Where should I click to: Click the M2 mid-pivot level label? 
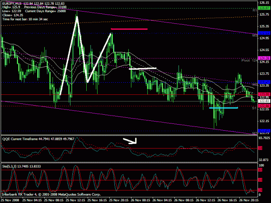255,84
